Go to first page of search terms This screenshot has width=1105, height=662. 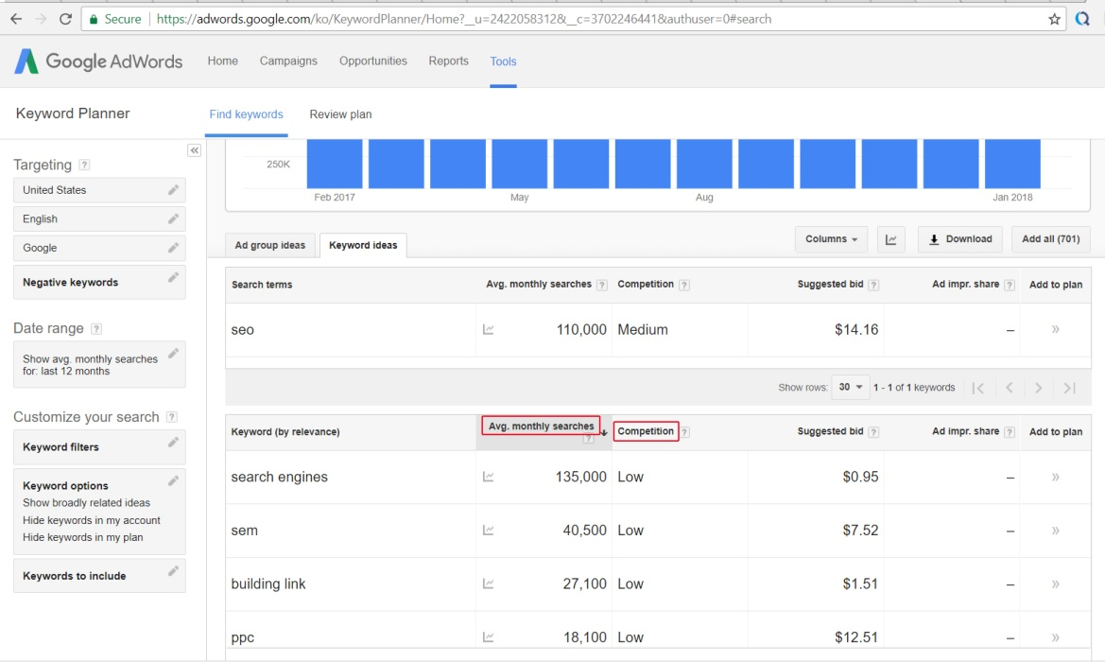click(978, 388)
